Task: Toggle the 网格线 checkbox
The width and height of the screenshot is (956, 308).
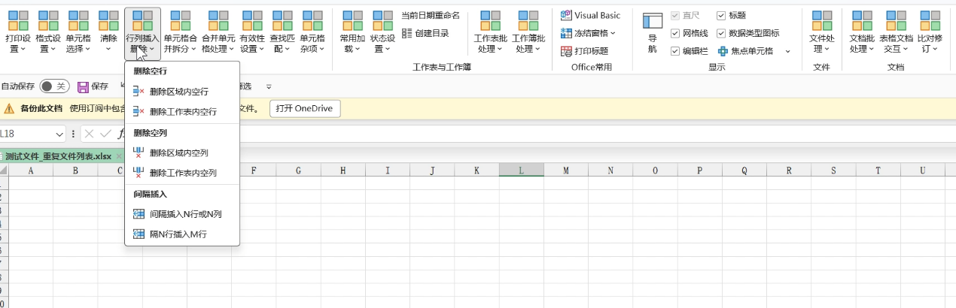Action: tap(674, 33)
